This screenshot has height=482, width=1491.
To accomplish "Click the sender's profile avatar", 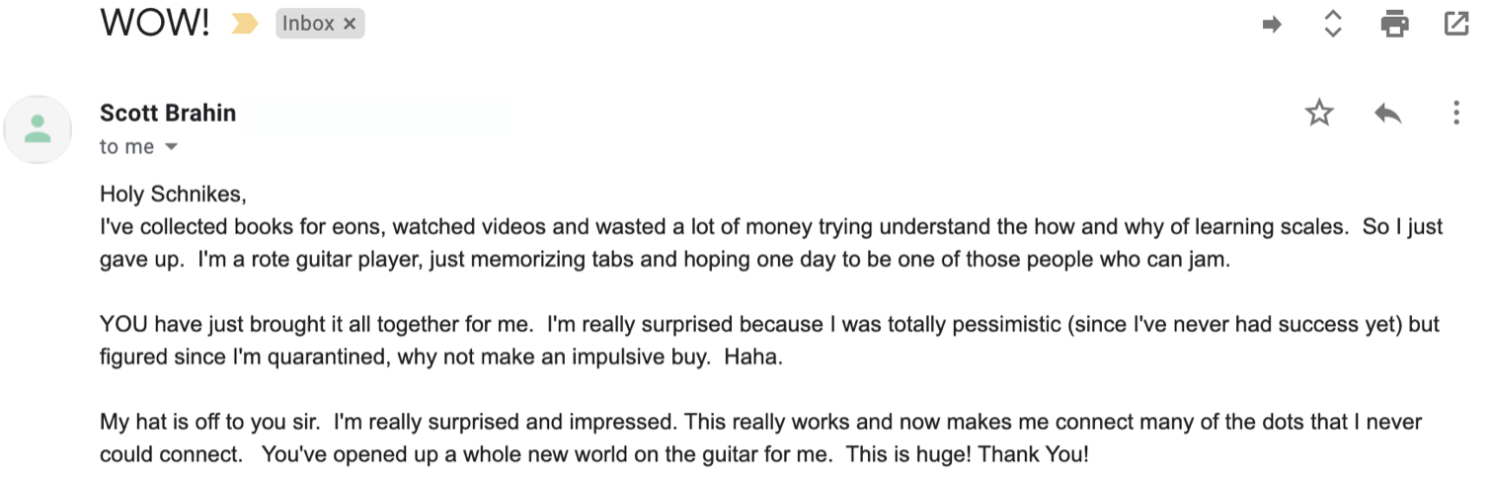I will click(x=39, y=129).
